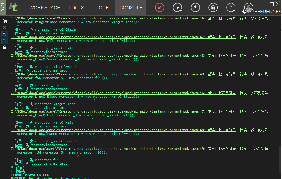
Task: Click the globe upload share icon
Action: [x=213, y=7]
